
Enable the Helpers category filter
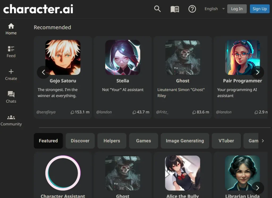coord(112,141)
